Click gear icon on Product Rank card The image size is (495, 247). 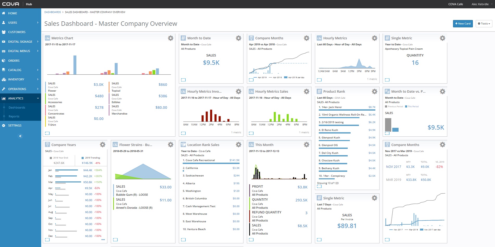(x=374, y=92)
